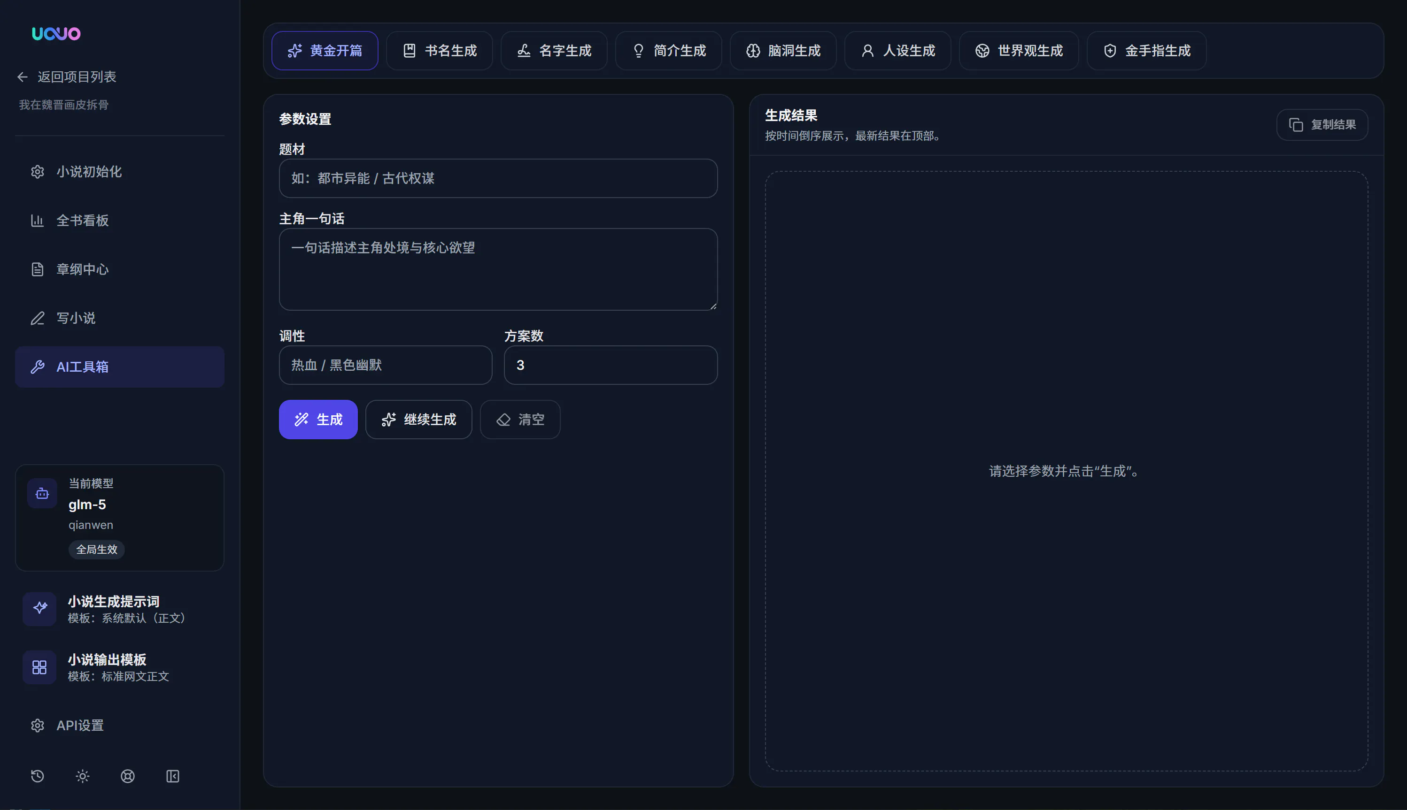Open the 世界观生成 tab

pyautogui.click(x=1019, y=51)
